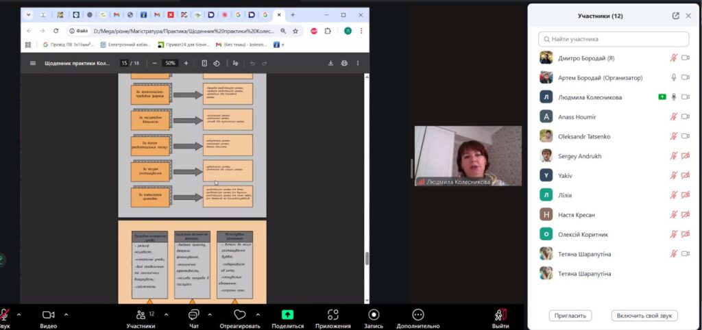Expand the arrow next to Видео
This screenshot has height=330, width=702.
point(66,314)
